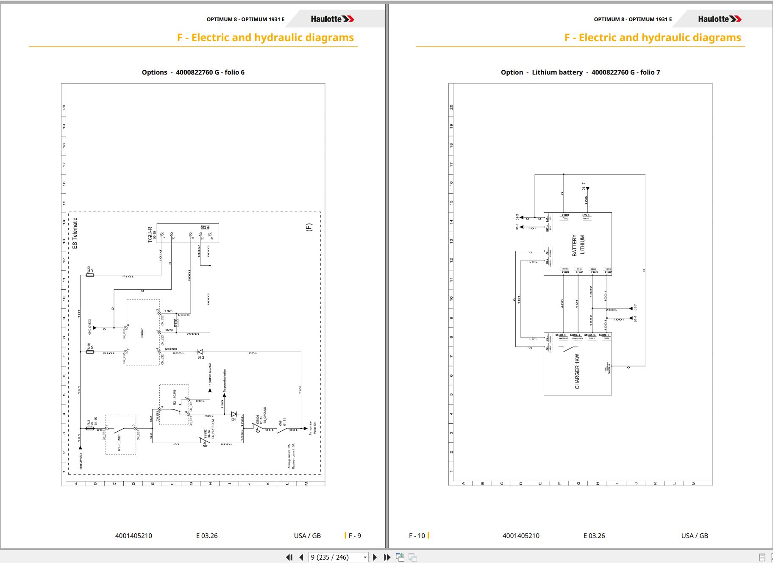Go to the next page
The width and height of the screenshot is (773, 563).
[375, 557]
